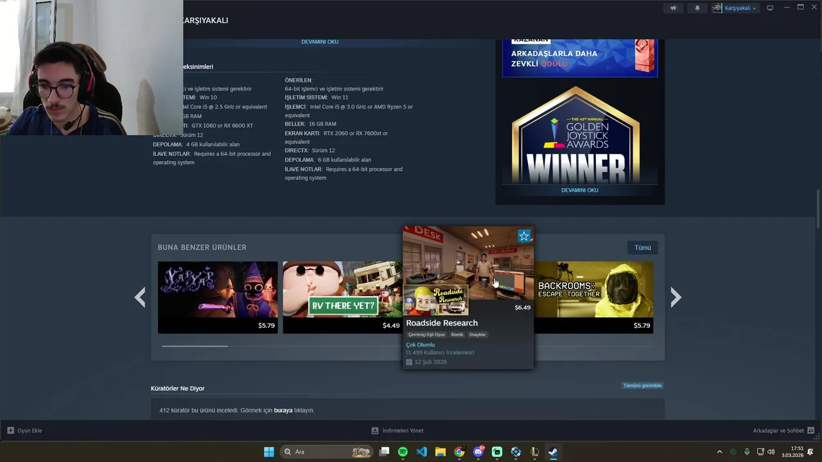Open the notifications bell
Screen dimensions: 822x462
(x=697, y=8)
